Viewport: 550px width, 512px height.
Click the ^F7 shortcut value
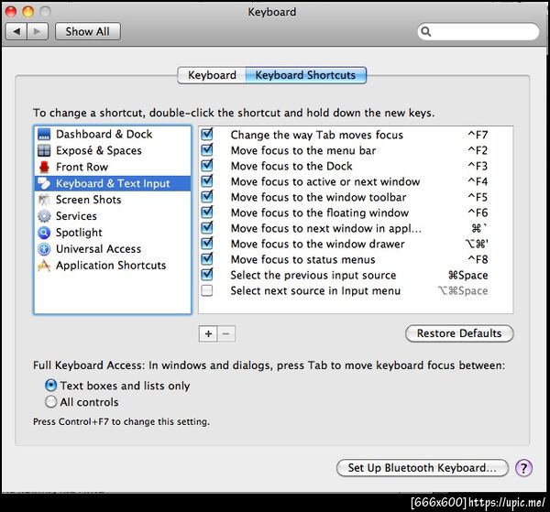pos(478,135)
